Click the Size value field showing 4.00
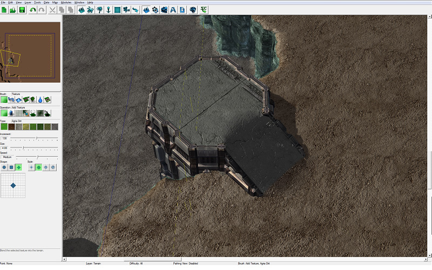Viewport: 432px width, 270px height. (x=4, y=148)
